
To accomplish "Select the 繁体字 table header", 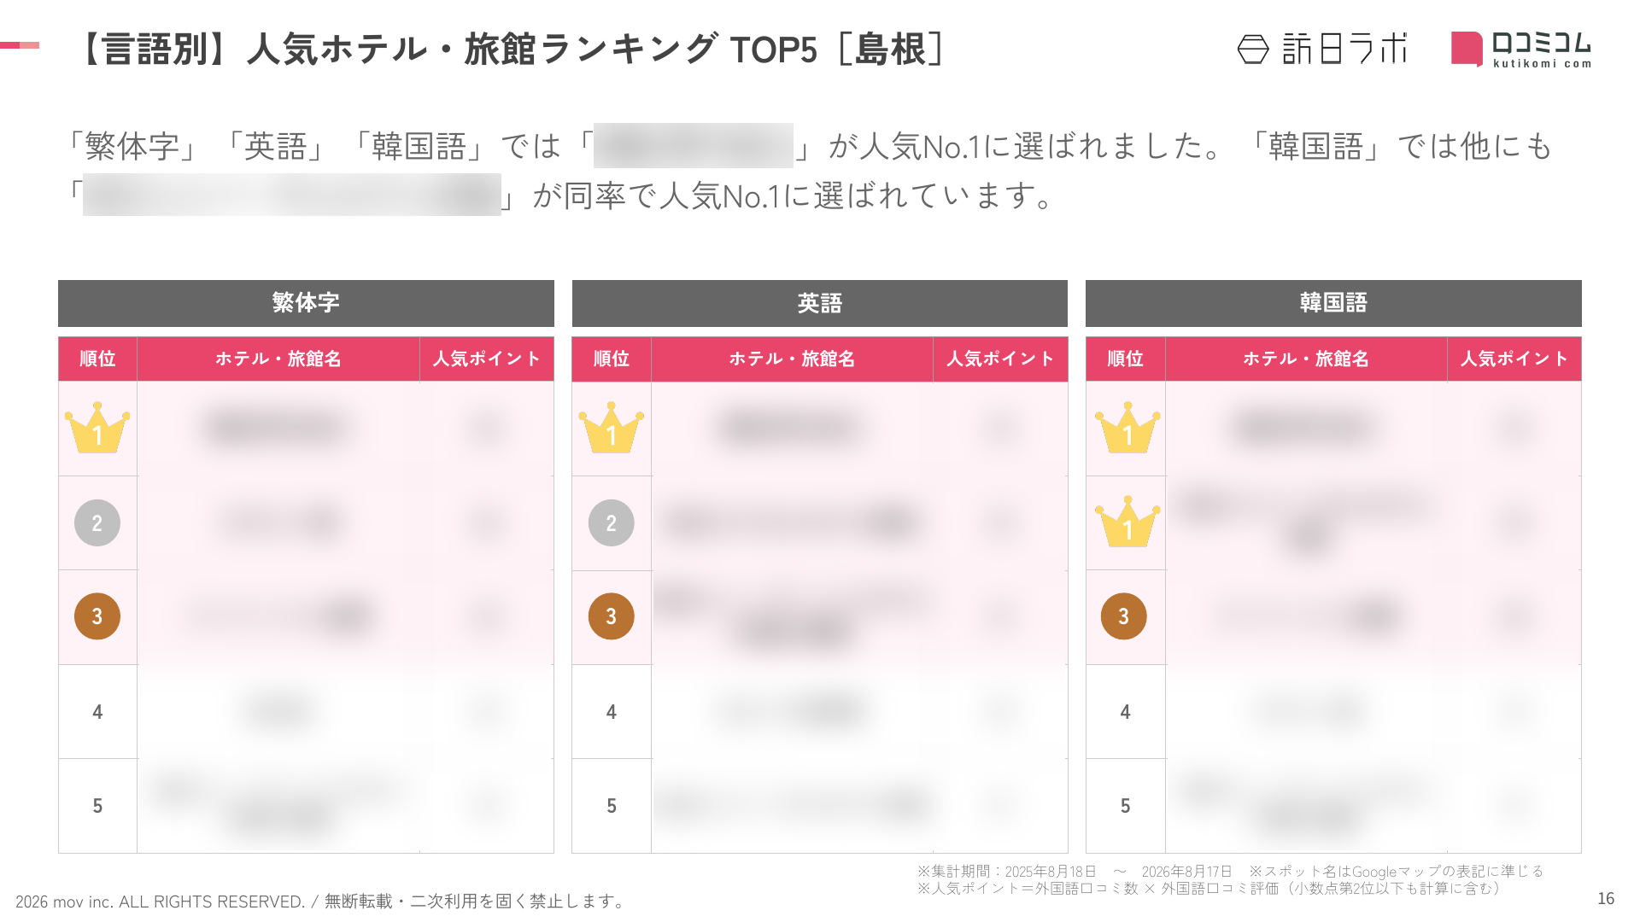I will (x=306, y=303).
